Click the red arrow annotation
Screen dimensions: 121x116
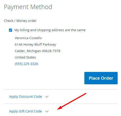tap(72, 101)
